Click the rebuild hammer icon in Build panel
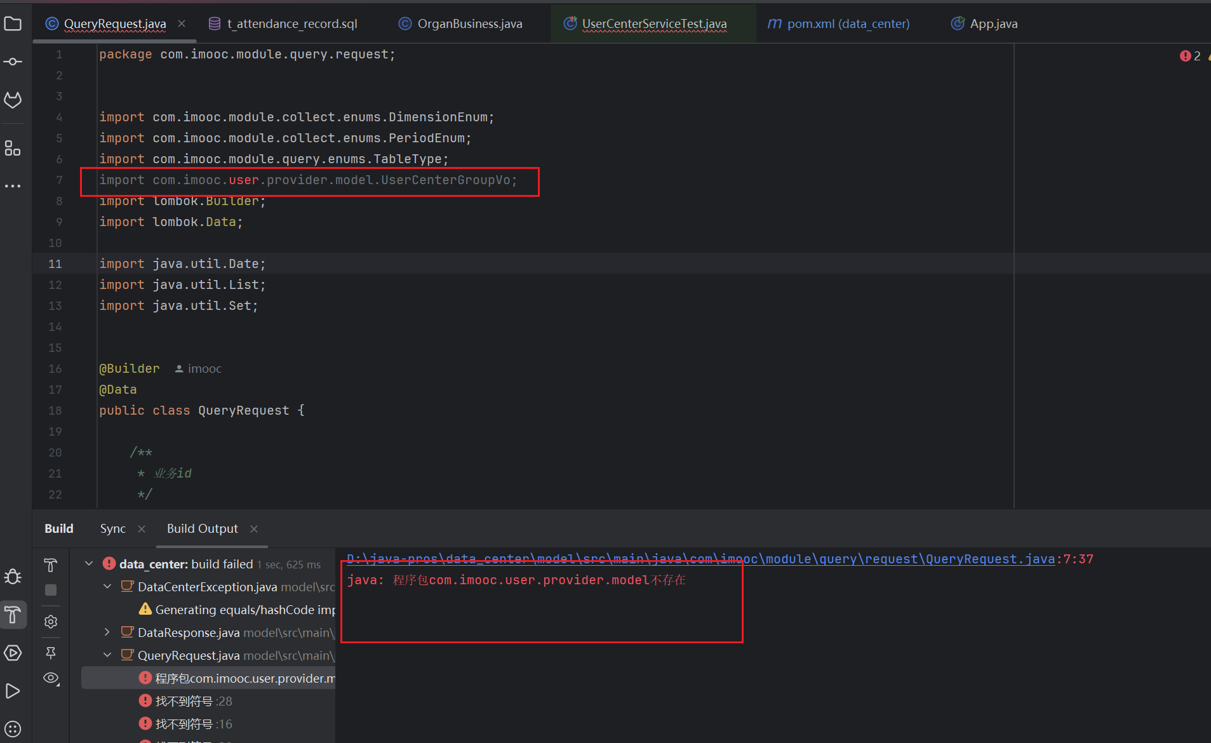The width and height of the screenshot is (1211, 743). (x=51, y=565)
